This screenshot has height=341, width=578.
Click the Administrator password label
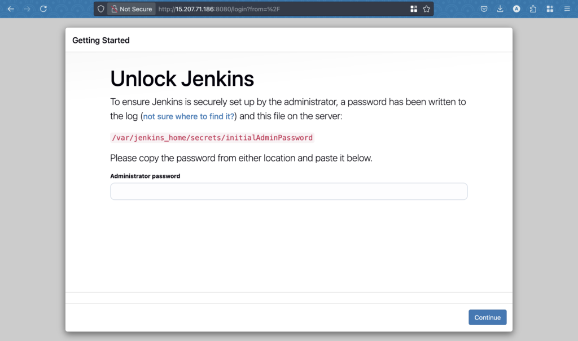click(x=145, y=176)
